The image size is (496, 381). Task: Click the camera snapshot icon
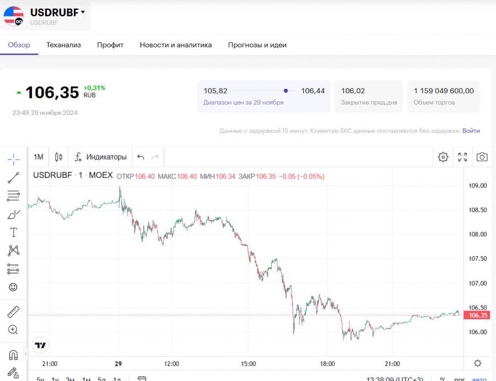(x=482, y=157)
